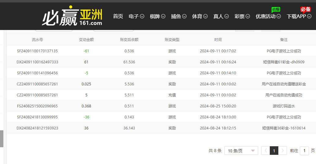Open the 捕鱼 navigation menu
Image resolution: width=316 pixels, height=164 pixels.
179,17
